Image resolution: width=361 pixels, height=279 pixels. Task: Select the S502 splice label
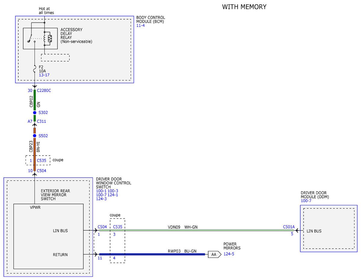point(43,136)
